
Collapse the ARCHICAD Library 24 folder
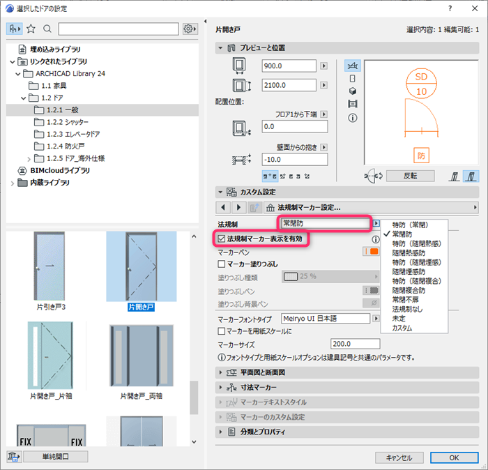coord(18,74)
